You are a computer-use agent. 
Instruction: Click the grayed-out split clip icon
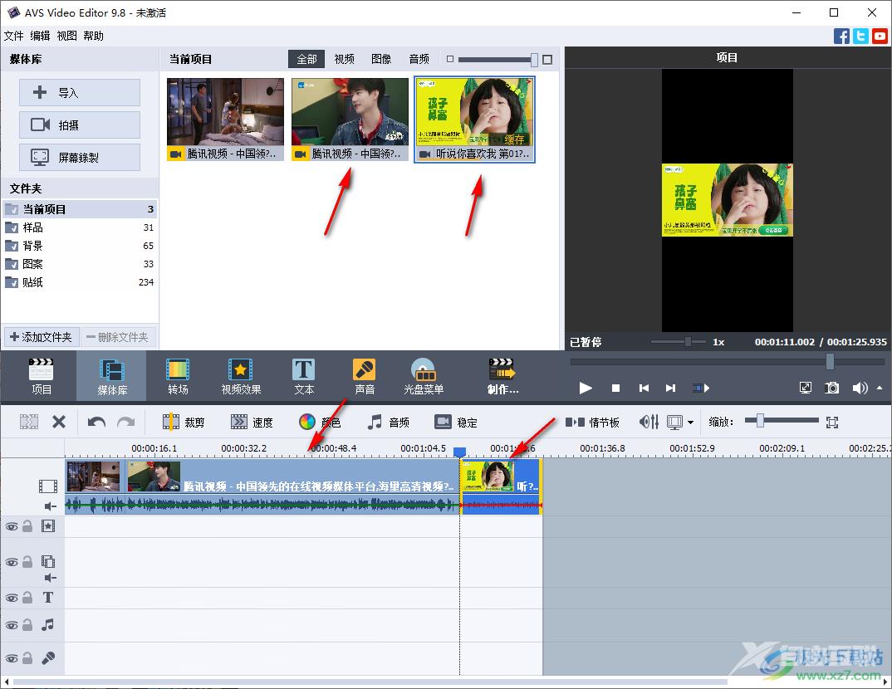(x=29, y=422)
